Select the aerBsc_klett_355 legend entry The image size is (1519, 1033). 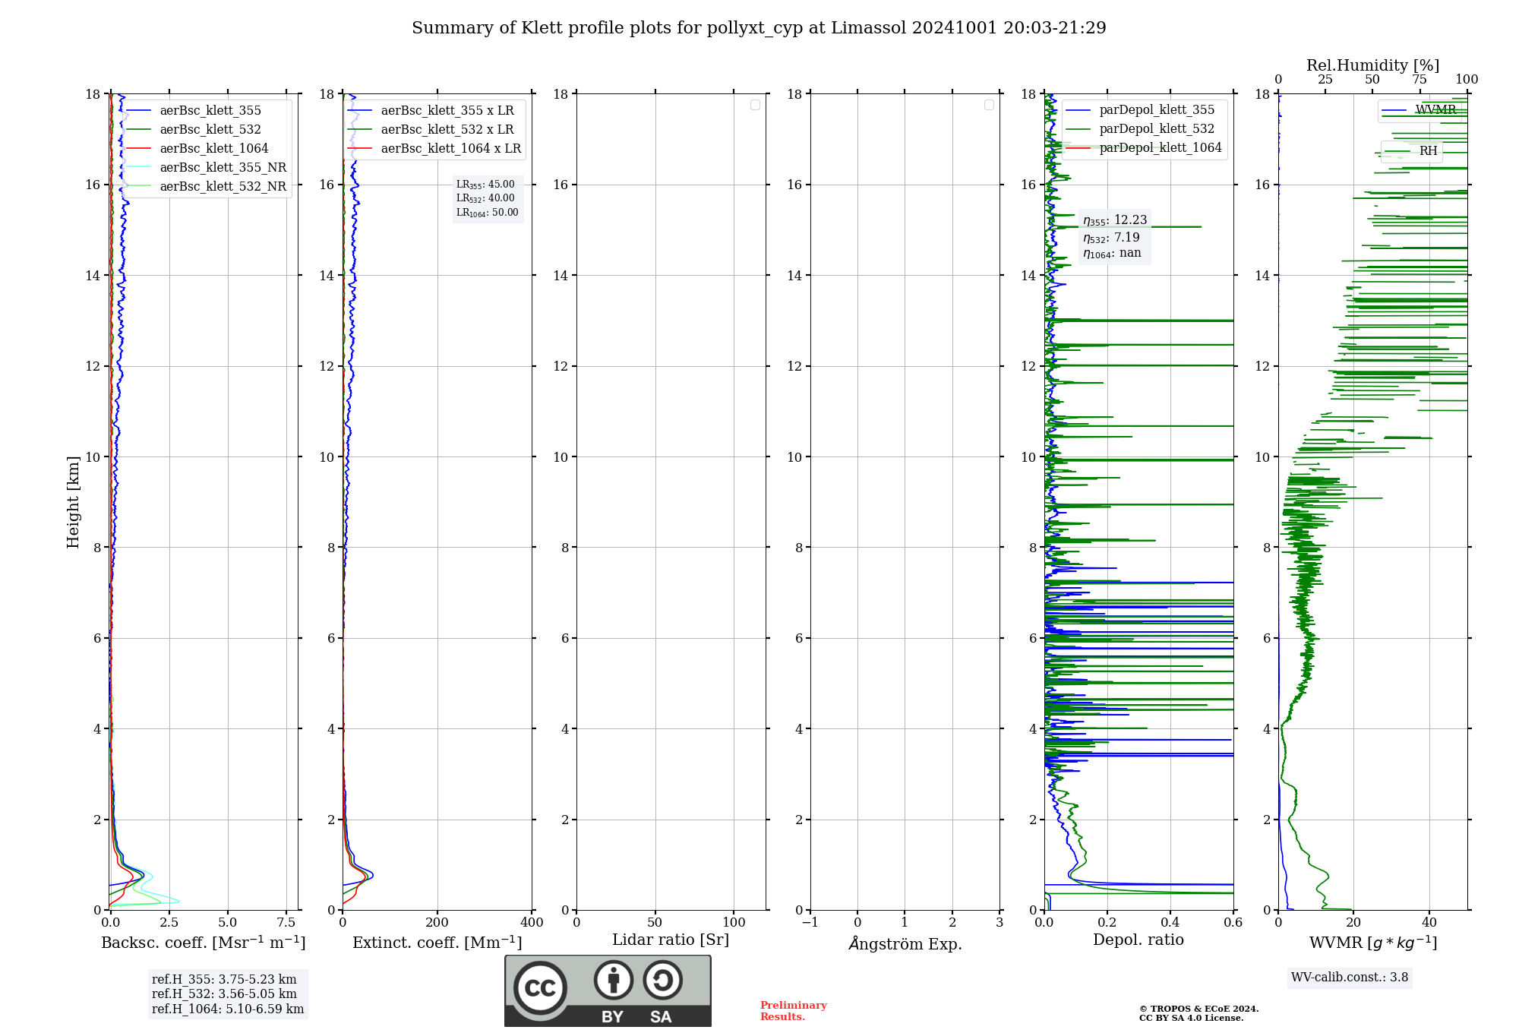point(205,111)
